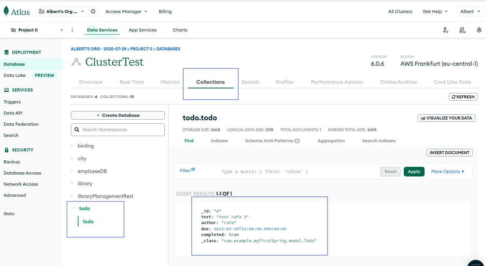This screenshot has height=266, width=485.
Task: Open Albert's Org organization dropdown
Action: 62,12
